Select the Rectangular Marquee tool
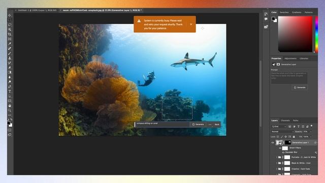This screenshot has width=325, height=183. click(10, 20)
